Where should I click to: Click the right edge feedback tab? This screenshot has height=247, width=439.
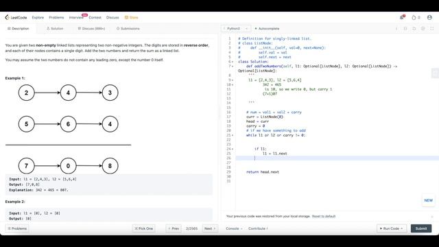tap(435, 73)
